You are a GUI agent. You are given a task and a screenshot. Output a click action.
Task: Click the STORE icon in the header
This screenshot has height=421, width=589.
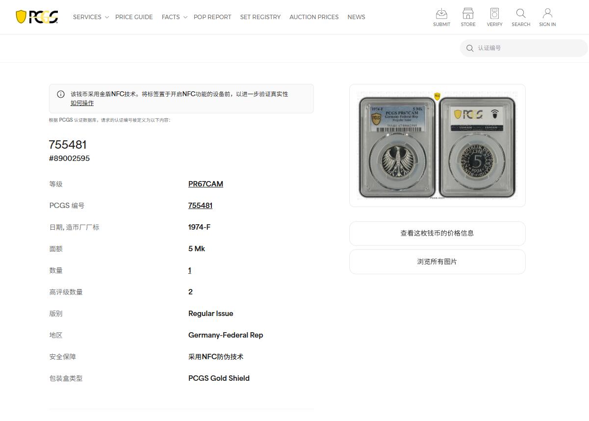(467, 17)
